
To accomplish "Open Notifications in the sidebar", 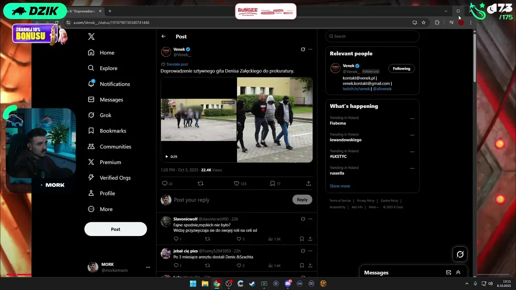I will tap(109, 84).
